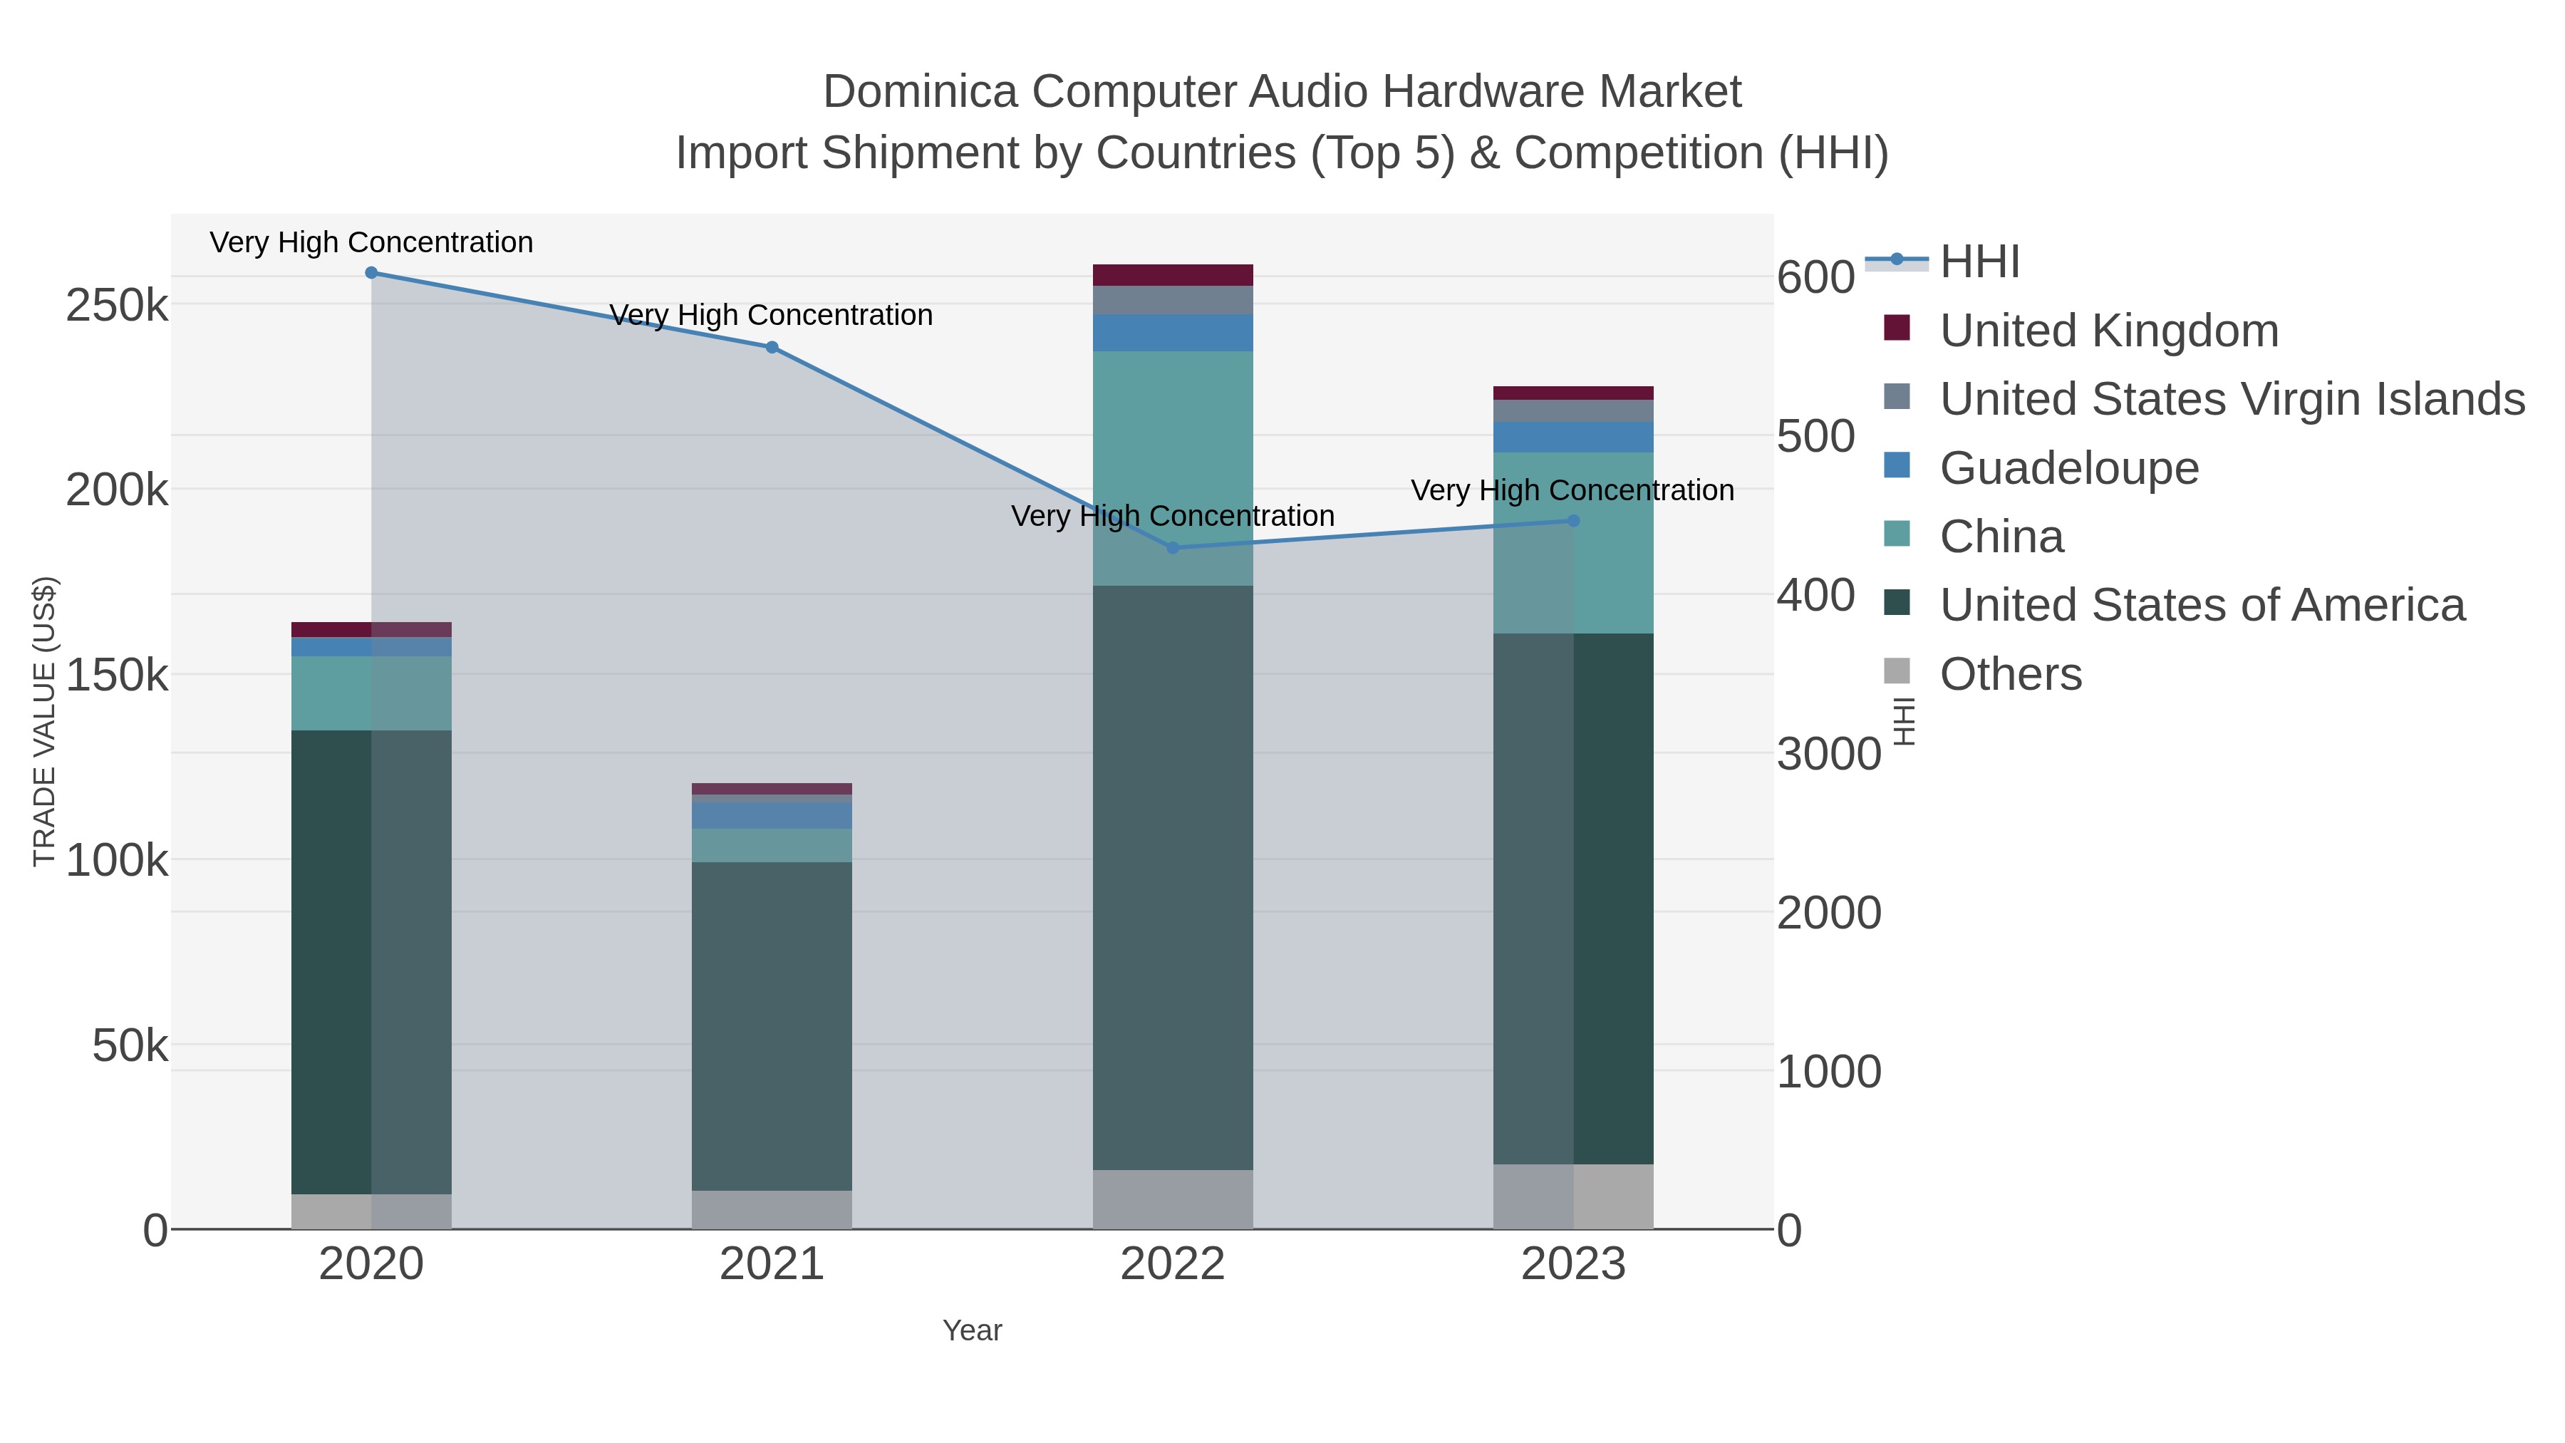Toggle United Kingdom legend entry
Screen dimensions: 2565x1443
point(2081,331)
